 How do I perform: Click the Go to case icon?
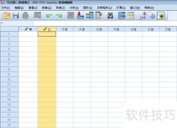click(x=71, y=15)
